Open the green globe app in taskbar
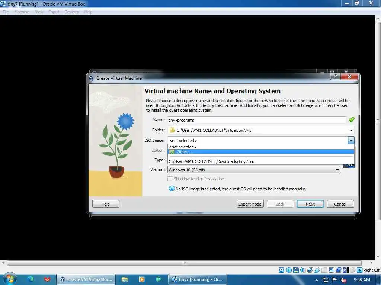This screenshot has height=285, width=381. click(x=158, y=279)
